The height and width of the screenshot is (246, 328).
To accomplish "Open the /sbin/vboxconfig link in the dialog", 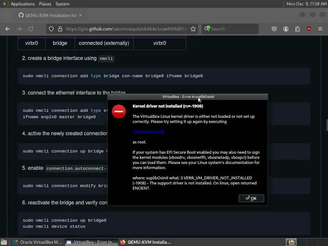I will click(149, 132).
